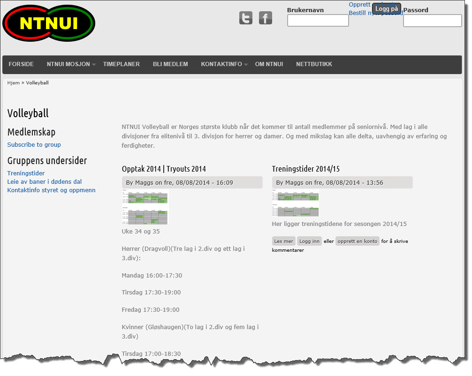
Task: Select Bli medlem in navigation
Action: click(x=170, y=64)
